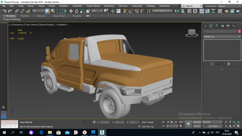Toggle the Angle Snap button
This screenshot has height=136, width=242.
pos(131,11)
